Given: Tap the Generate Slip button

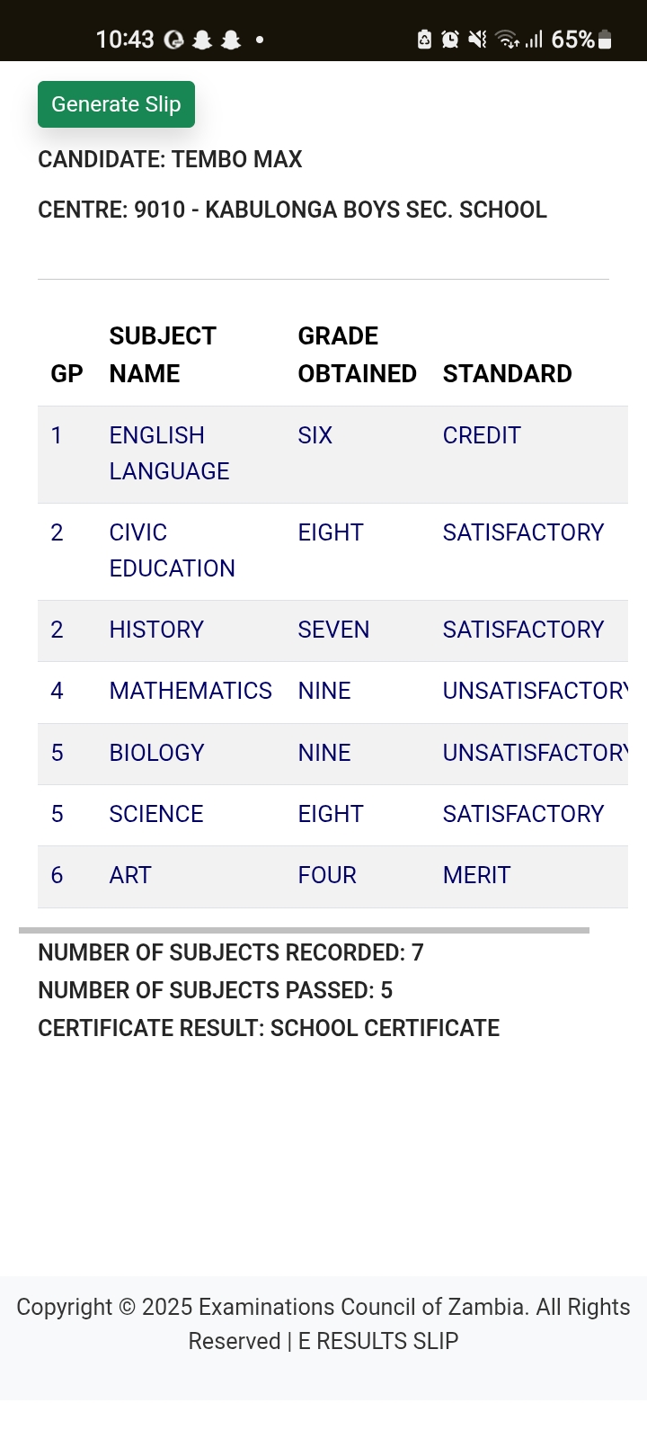Looking at the screenshot, I should coord(116,104).
